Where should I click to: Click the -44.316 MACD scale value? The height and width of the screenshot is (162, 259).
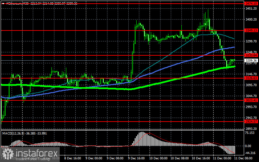pos(250,153)
